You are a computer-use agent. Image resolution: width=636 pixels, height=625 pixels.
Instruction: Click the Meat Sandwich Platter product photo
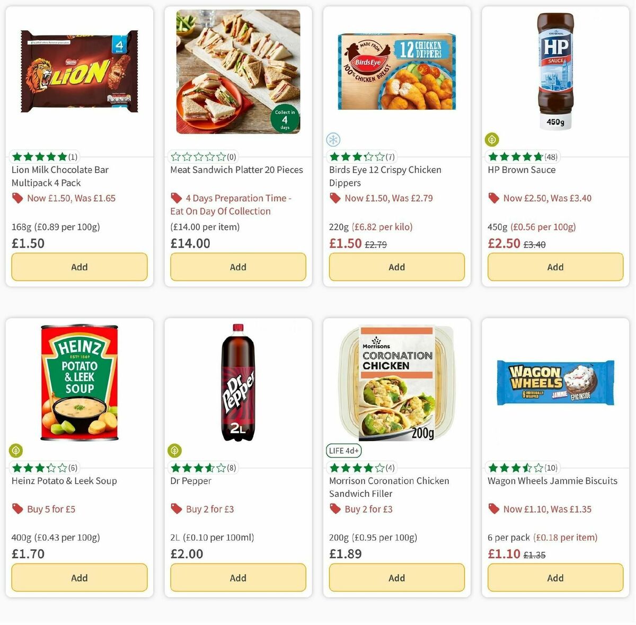pyautogui.click(x=237, y=72)
